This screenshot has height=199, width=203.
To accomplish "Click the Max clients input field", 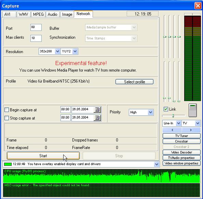I will pos(36,38).
